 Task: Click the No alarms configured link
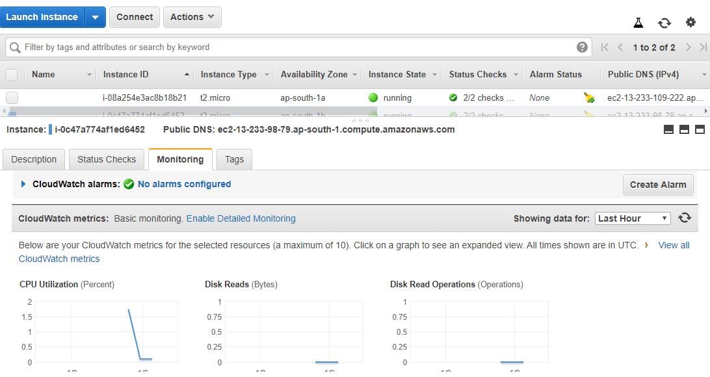click(184, 184)
